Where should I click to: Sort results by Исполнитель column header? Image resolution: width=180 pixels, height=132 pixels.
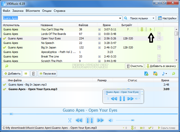(20, 25)
